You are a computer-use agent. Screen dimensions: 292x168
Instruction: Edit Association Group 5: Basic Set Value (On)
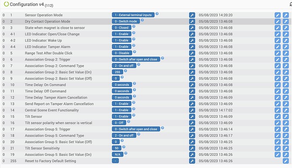[278, 154]
